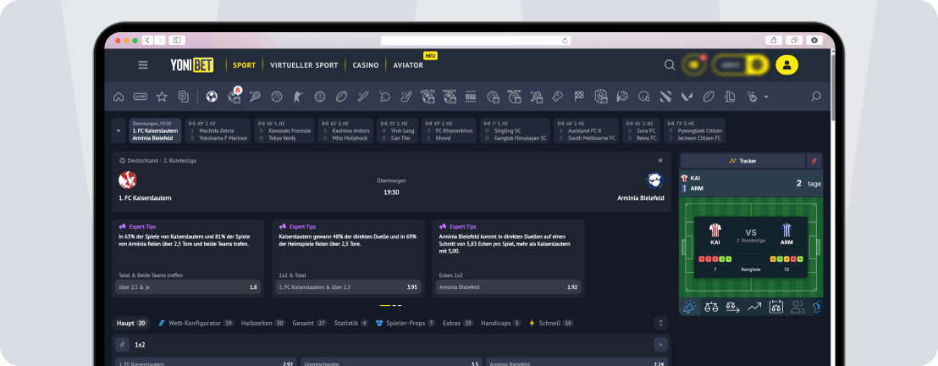Pin the Tracker widget
Screen dimensions: 938x366
pos(814,161)
